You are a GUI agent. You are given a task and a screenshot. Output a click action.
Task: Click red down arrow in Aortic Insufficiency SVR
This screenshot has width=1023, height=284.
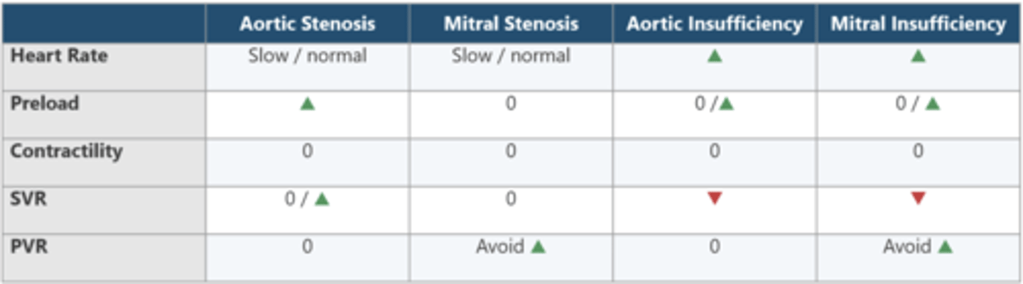(x=715, y=199)
